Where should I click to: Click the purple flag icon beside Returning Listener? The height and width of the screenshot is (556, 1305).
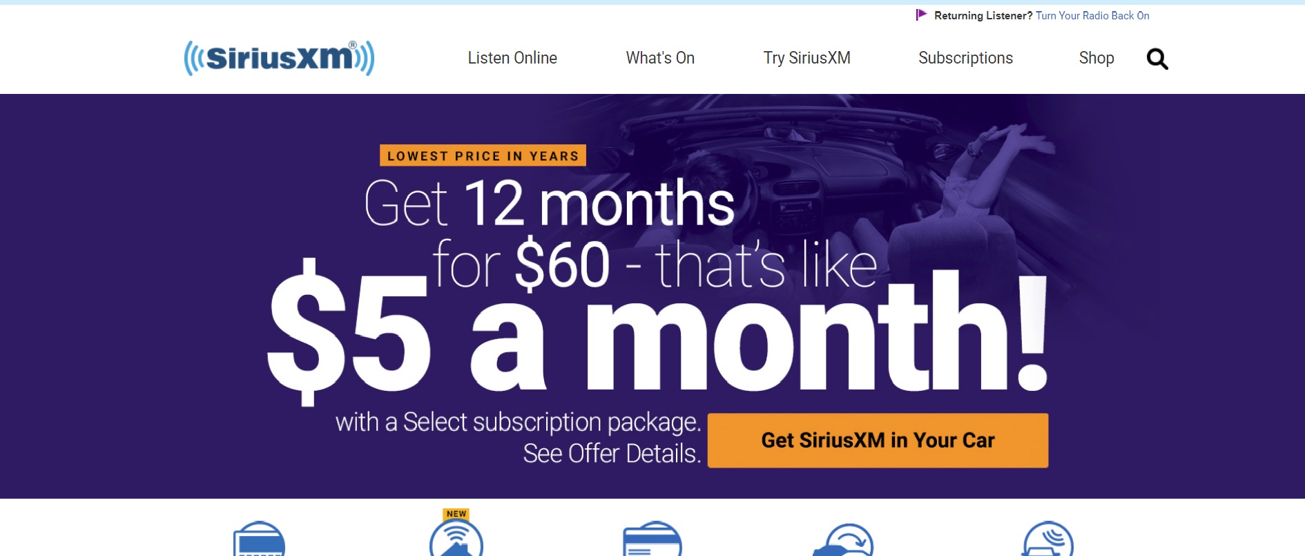click(x=921, y=15)
